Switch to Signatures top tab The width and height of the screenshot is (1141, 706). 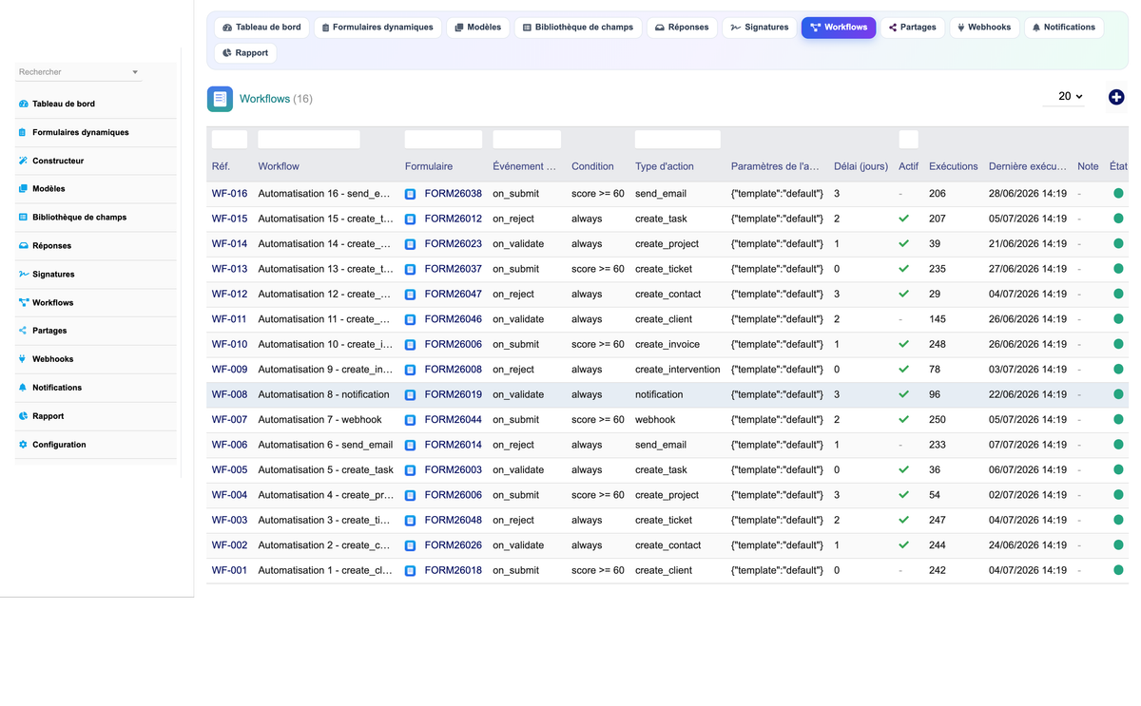pos(759,28)
